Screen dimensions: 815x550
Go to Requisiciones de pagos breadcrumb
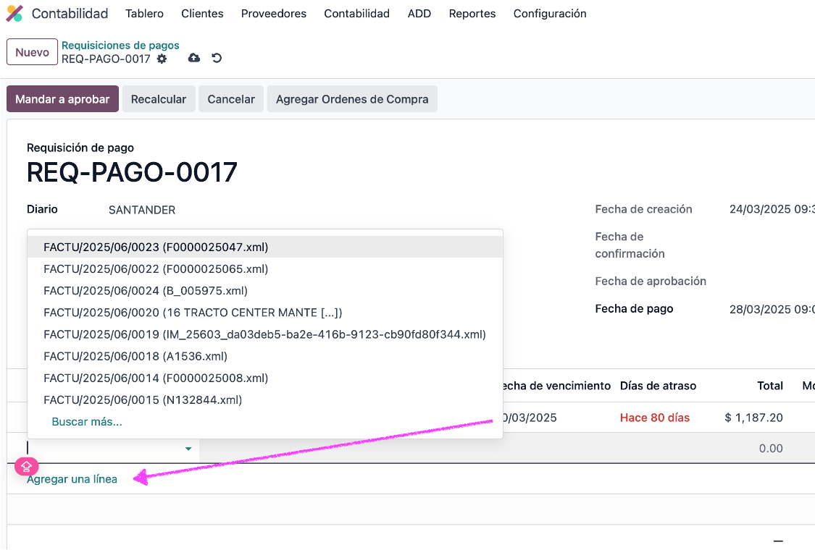click(x=120, y=45)
